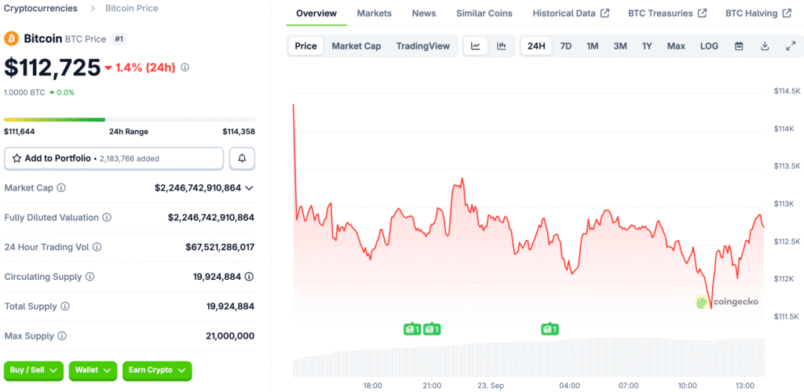Click the #1 rank badge
The height and width of the screenshot is (392, 804).
click(119, 39)
